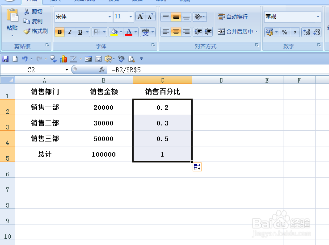Open the undo history dropdown arrow
Image resolution: width=329 pixels, height=245 pixels.
[x=31, y=59]
